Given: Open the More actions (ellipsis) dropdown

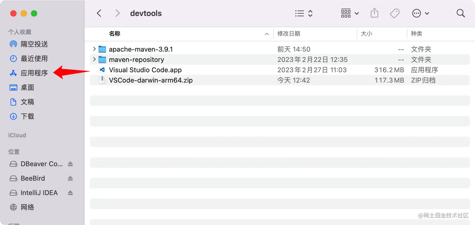Looking at the screenshot, I should coord(420,13).
